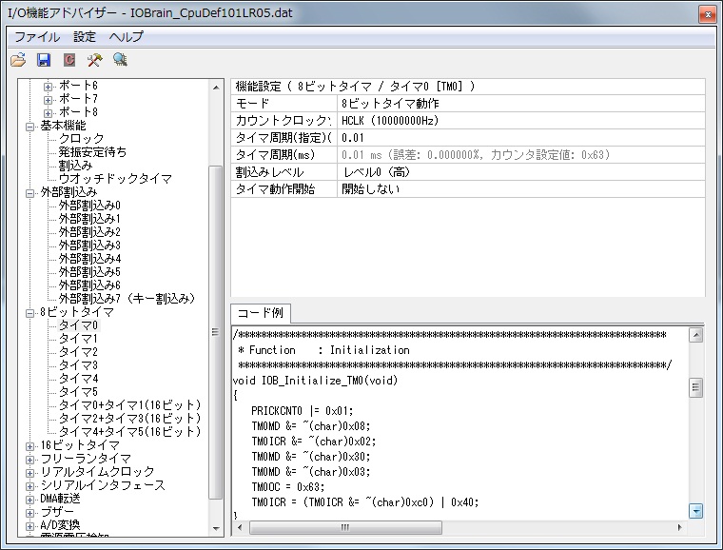
Task: Click the カウントクロック value HCLK (10000000Hz)
Action: 521,121
